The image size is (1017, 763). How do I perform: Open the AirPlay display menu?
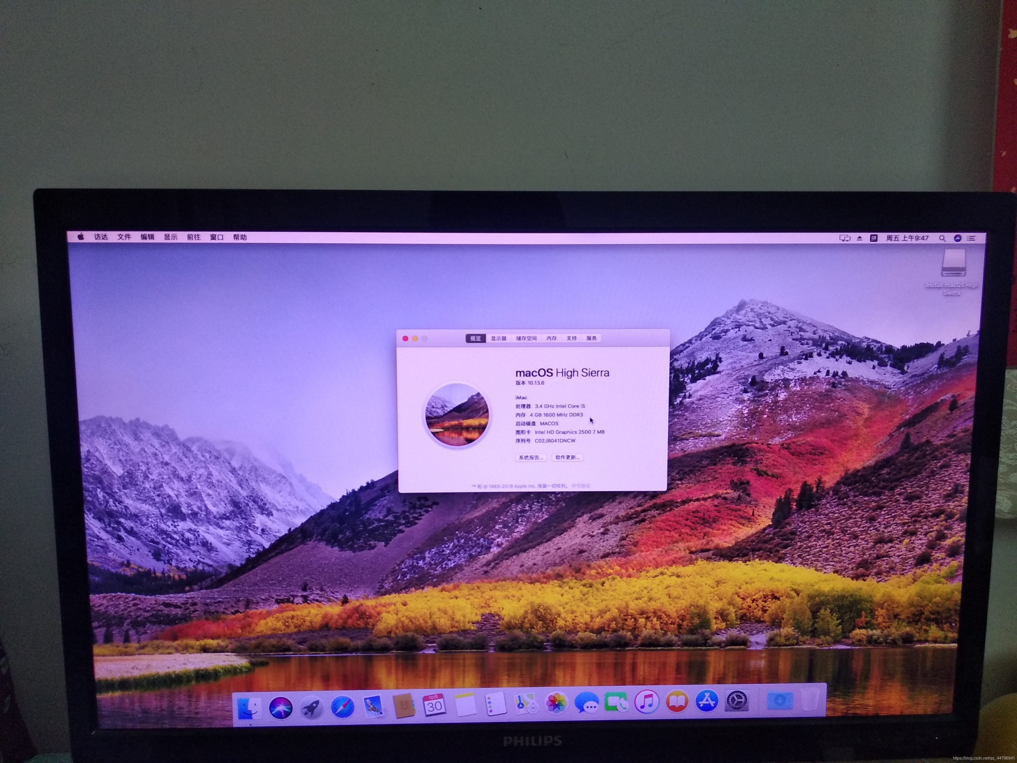click(x=845, y=238)
